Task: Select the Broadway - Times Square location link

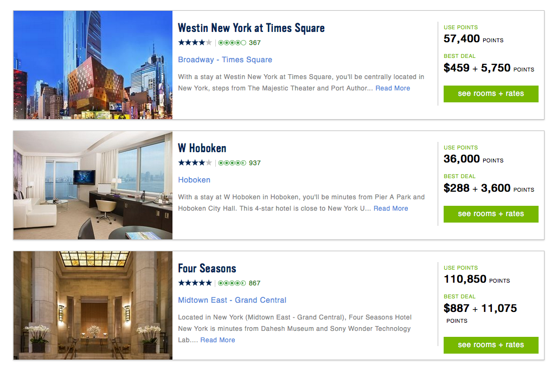Action: (x=225, y=60)
